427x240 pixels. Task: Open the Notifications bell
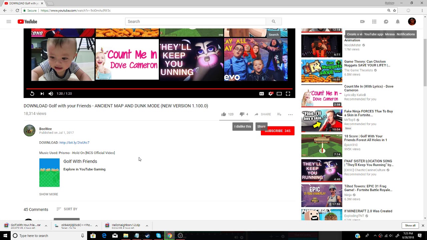coord(398,22)
